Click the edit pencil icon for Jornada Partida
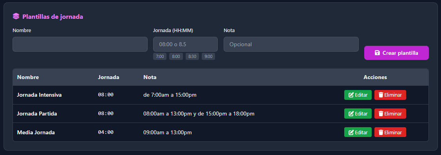The height and width of the screenshot is (155, 441). tap(351, 114)
